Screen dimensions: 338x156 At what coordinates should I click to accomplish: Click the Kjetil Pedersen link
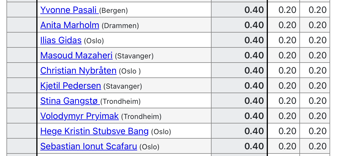coord(70,86)
